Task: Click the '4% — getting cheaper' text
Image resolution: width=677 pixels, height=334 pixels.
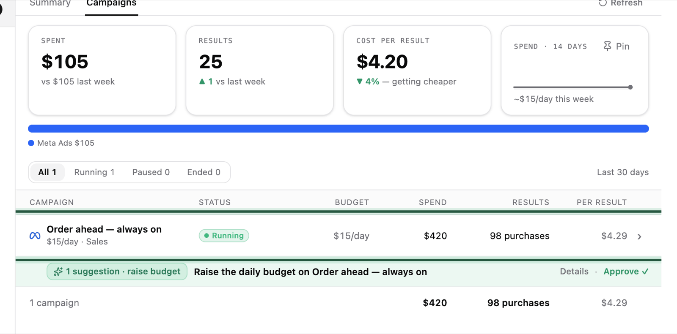Action: tap(407, 81)
